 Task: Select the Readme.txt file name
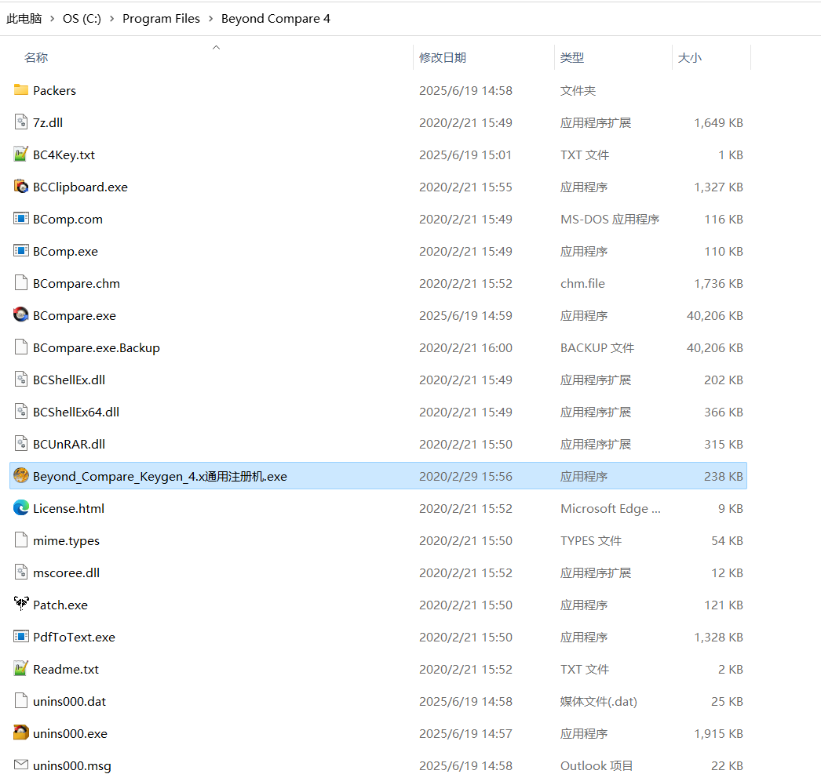(x=66, y=670)
